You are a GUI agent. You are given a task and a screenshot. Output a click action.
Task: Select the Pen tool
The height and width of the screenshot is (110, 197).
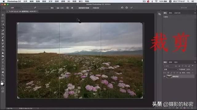pos(3,59)
